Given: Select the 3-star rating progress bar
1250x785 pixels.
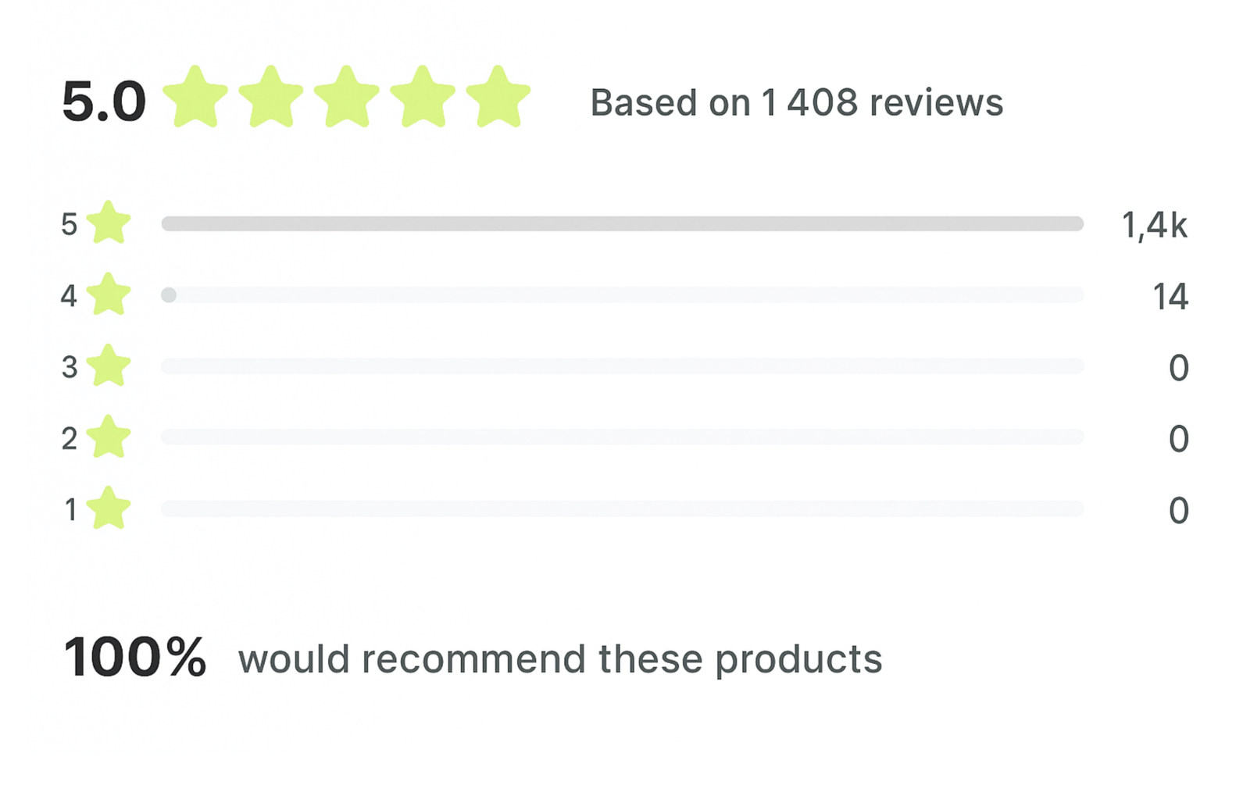Looking at the screenshot, I should pyautogui.click(x=622, y=366).
